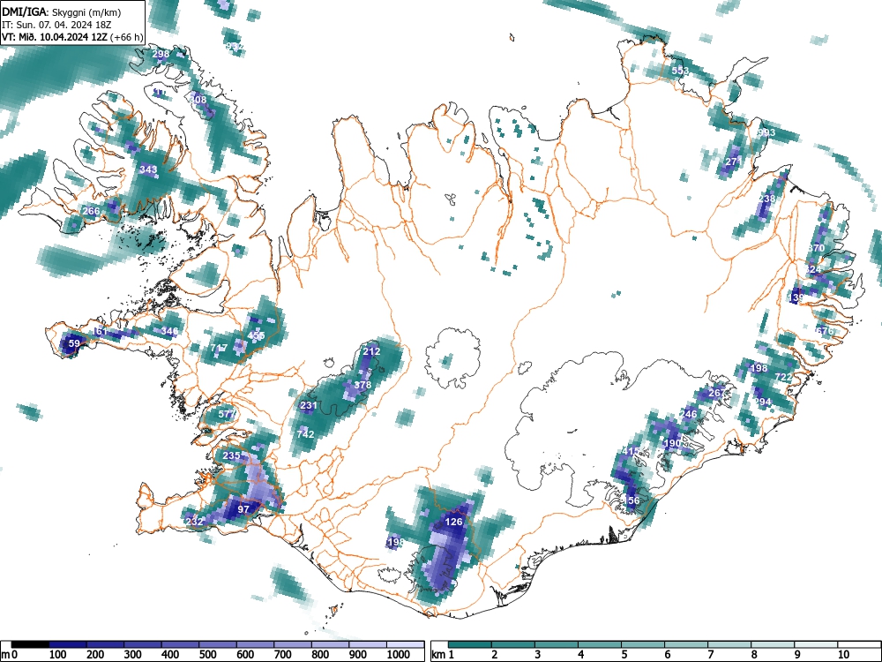Select the '308' visibility value
882x662 pixels.
(x=198, y=100)
